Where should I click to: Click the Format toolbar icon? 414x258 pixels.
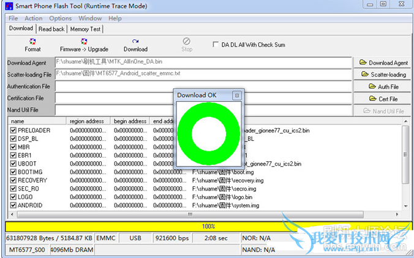tap(32, 42)
